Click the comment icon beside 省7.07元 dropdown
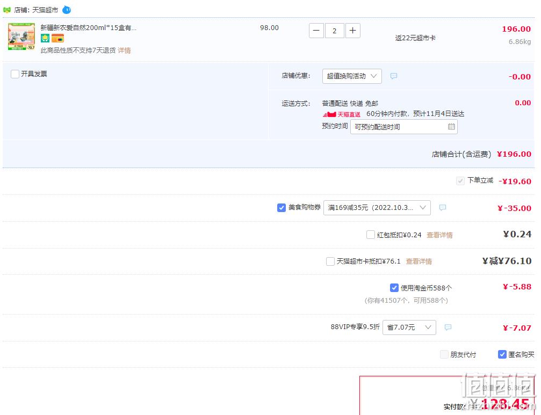541x415 pixels. [x=448, y=327]
